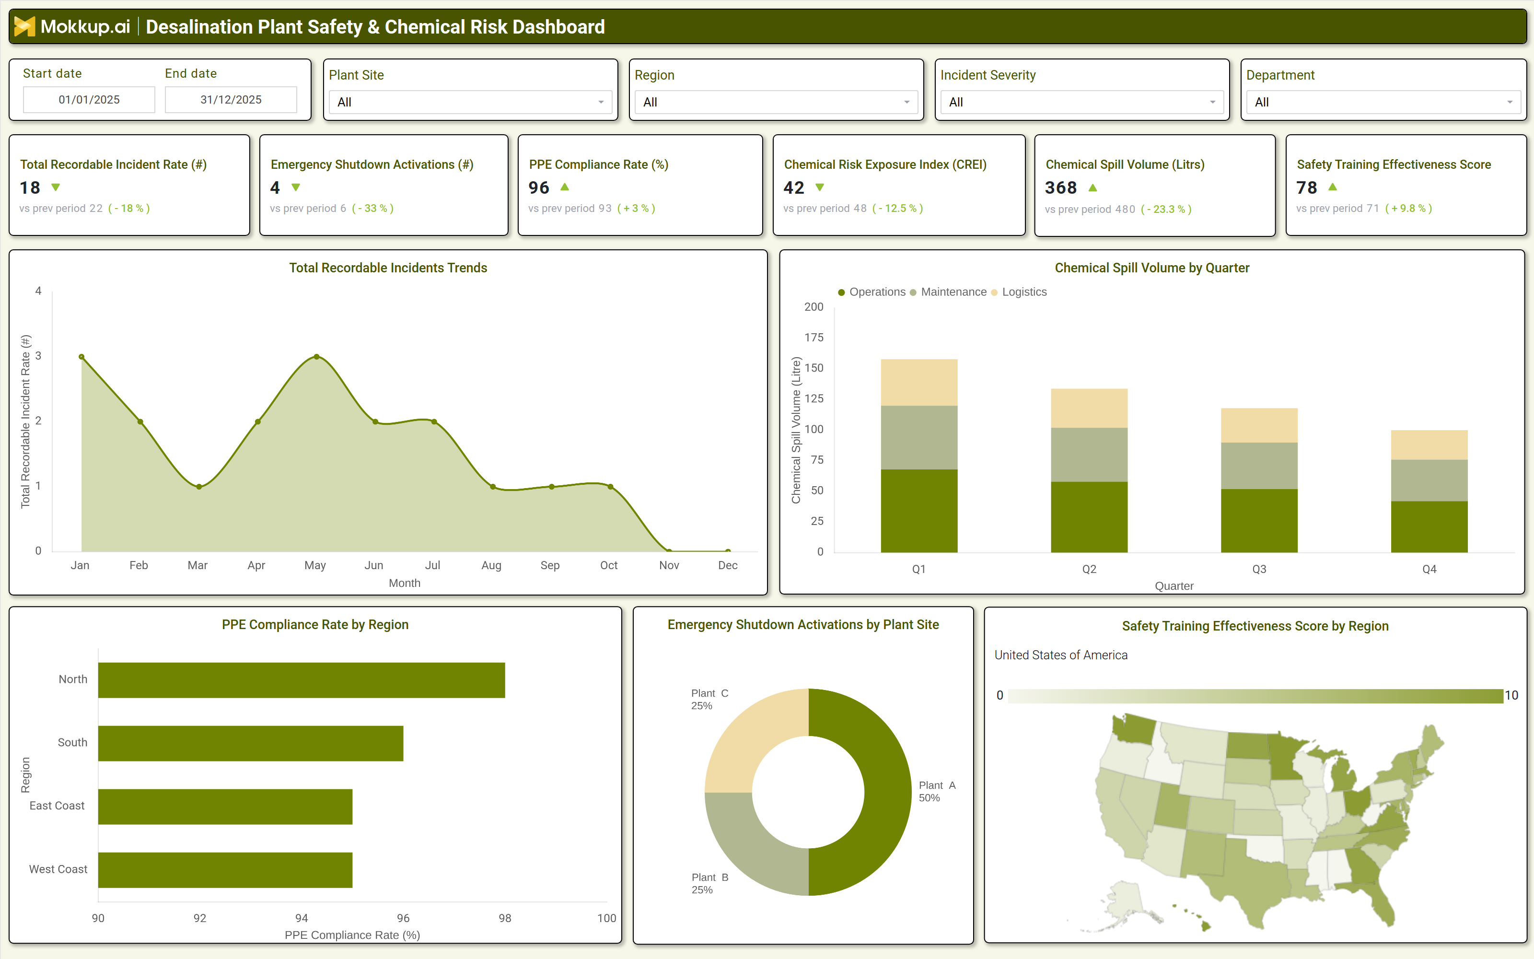The image size is (1534, 959).
Task: Click Chemical Risk Exposure Index (CREI) title
Action: click(885, 164)
